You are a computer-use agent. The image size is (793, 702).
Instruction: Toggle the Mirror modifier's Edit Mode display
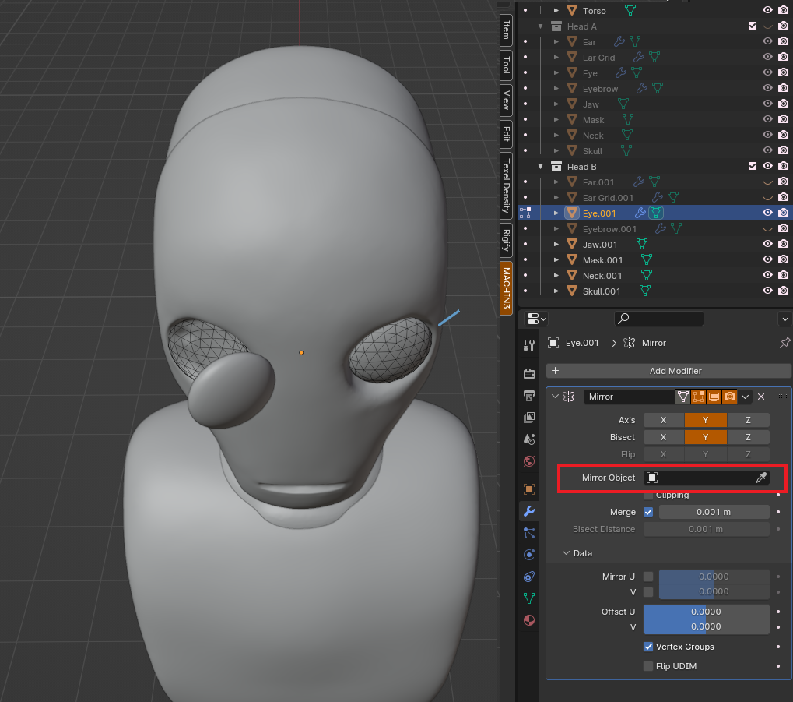[698, 397]
